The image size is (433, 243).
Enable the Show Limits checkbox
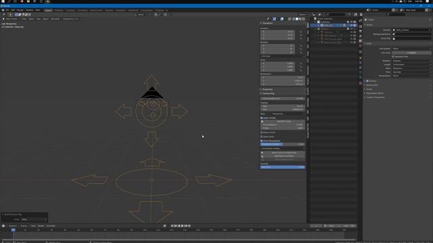(x=262, y=136)
